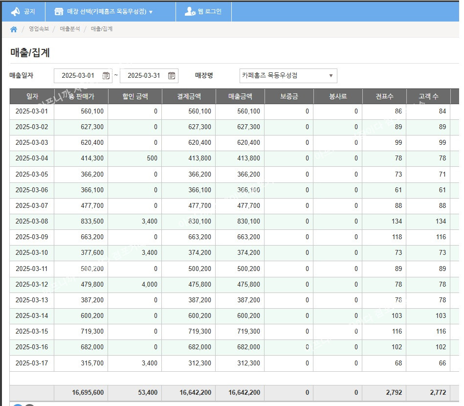Click the store icon next to 매장 선택
The width and height of the screenshot is (464, 406).
(x=59, y=11)
